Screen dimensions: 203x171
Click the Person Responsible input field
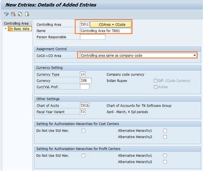[x=93, y=37]
